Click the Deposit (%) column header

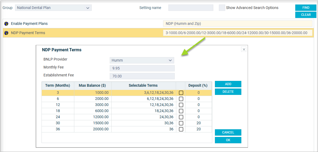click(x=198, y=85)
